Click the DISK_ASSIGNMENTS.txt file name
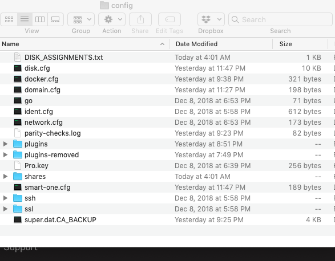 pyautogui.click(x=64, y=58)
